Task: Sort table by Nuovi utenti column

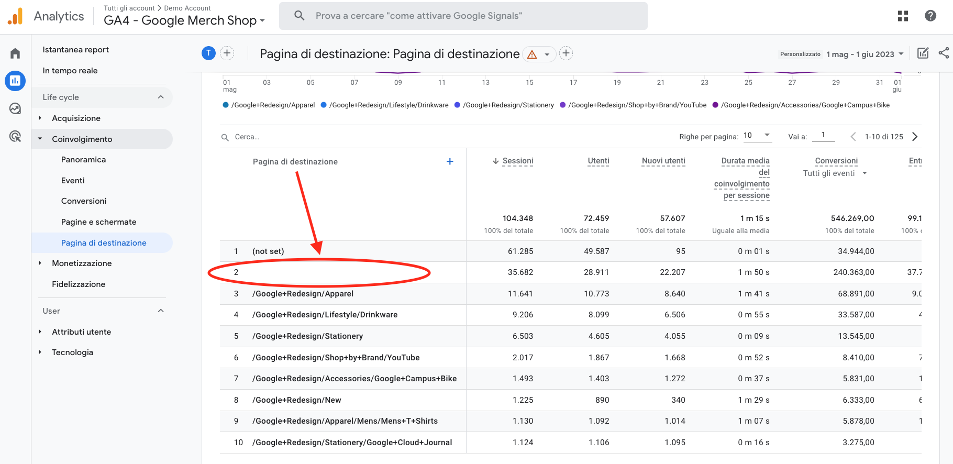Action: point(663,161)
